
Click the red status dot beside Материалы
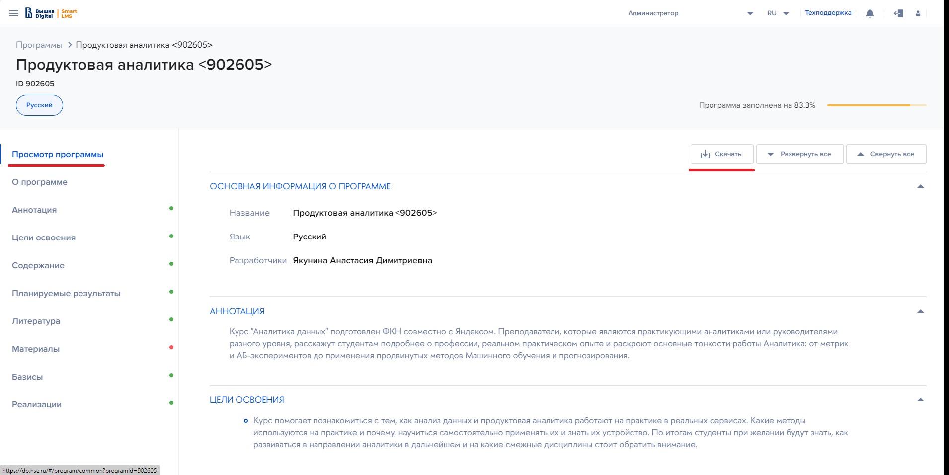coord(171,347)
